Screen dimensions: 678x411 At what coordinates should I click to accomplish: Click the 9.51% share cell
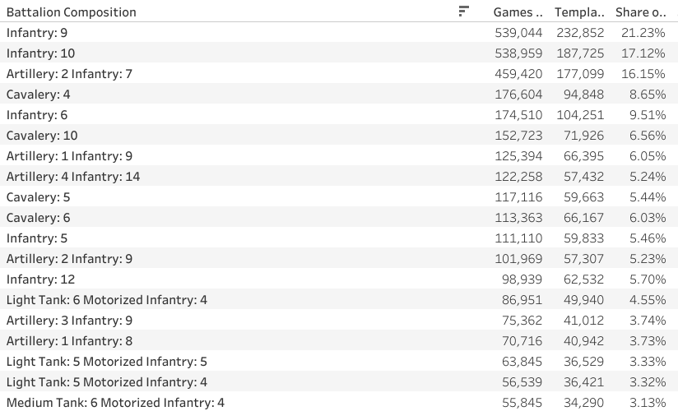click(650, 115)
